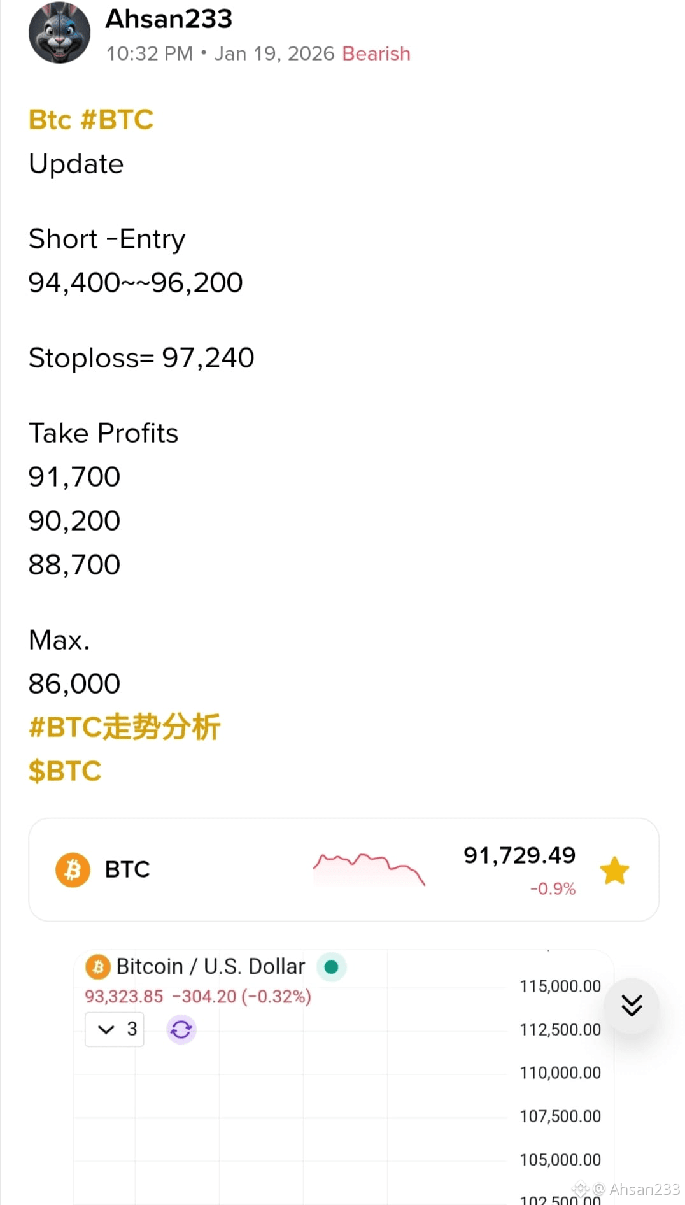The image size is (685, 1205).
Task: Click the green market status dot
Action: pos(331,967)
